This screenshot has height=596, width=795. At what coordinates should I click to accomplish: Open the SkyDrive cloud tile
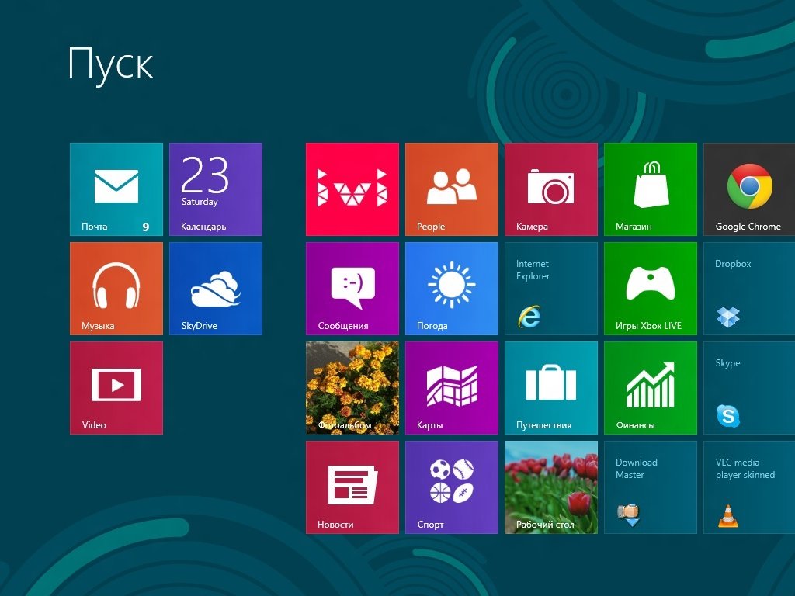[x=216, y=289]
